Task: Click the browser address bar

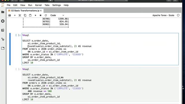Action: point(91,1)
